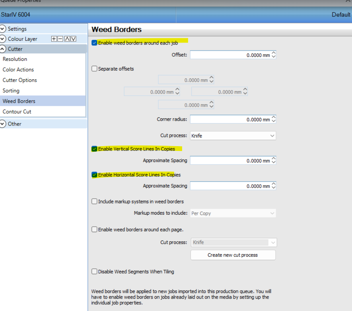Check Include markup systems in weed borders
The image size is (352, 311).
[x=94, y=201]
